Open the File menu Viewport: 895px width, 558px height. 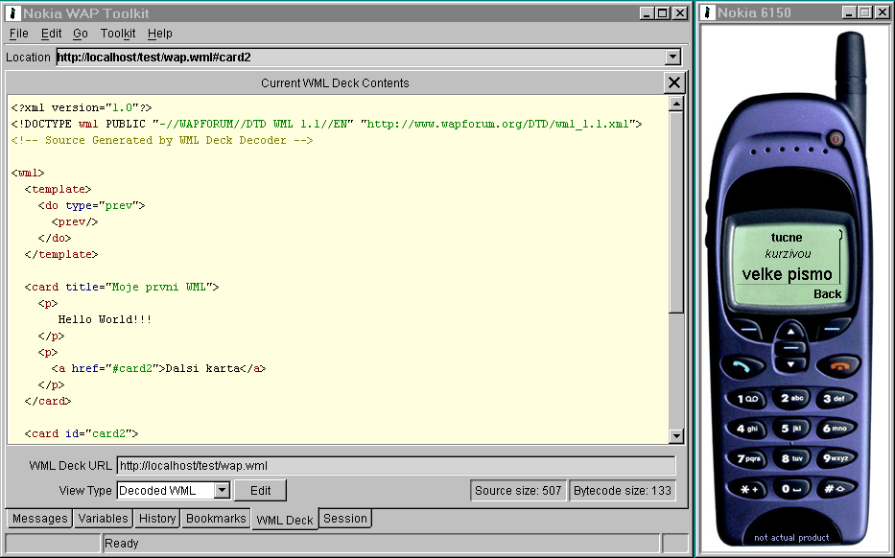pos(19,34)
